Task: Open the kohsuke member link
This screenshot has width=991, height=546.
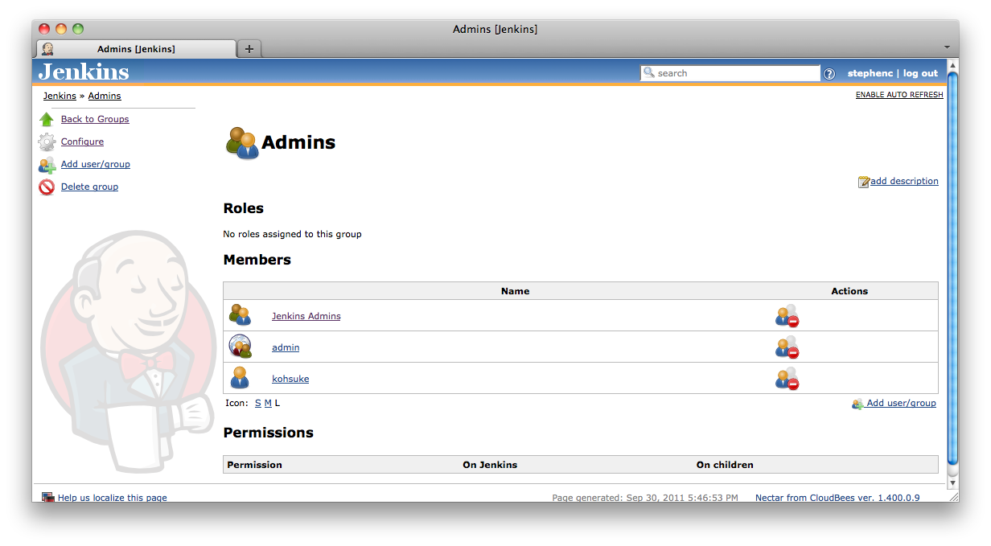Action: click(x=290, y=379)
